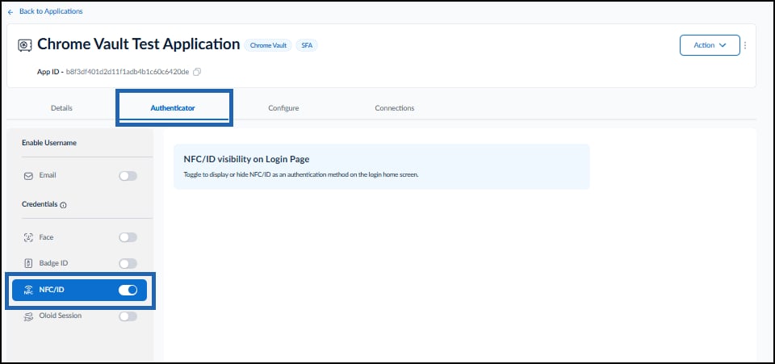Switch to the Details tab
775x364 pixels.
[62, 107]
